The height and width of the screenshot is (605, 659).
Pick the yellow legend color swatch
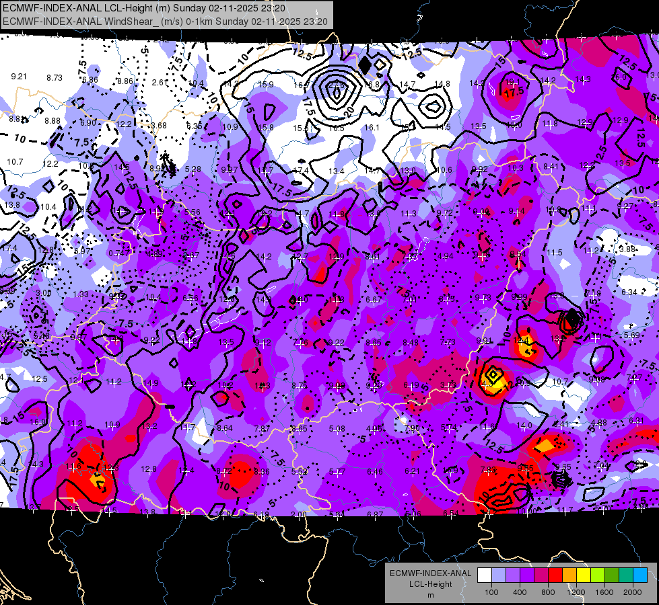click(x=584, y=575)
